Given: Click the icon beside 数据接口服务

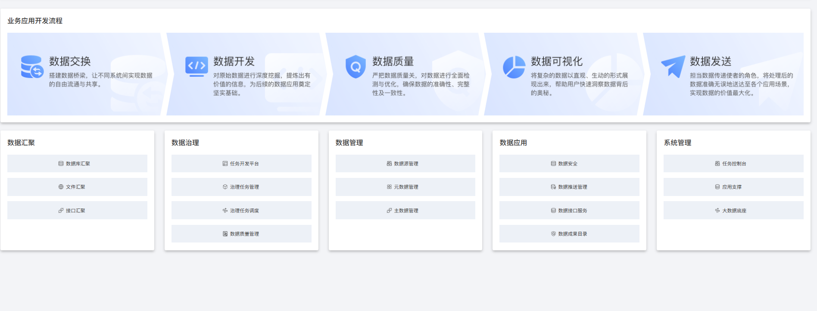Looking at the screenshot, I should [x=553, y=211].
